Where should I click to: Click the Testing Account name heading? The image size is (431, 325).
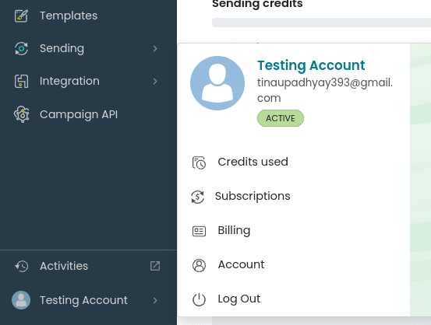tap(311, 65)
